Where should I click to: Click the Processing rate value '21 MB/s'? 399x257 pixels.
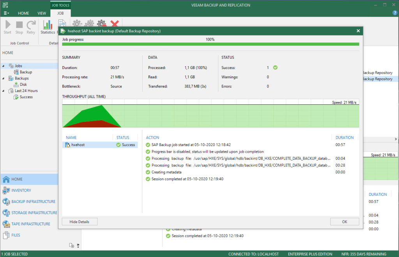point(117,77)
